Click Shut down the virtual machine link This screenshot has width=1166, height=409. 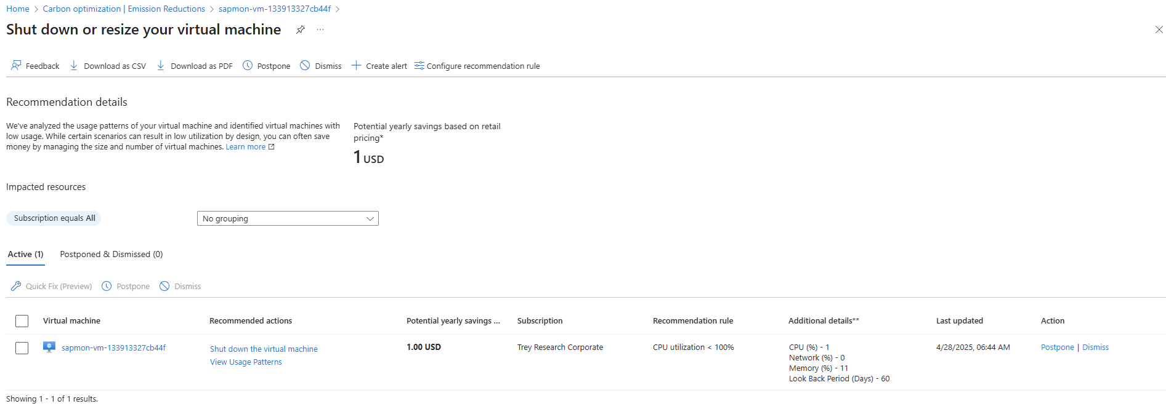264,349
